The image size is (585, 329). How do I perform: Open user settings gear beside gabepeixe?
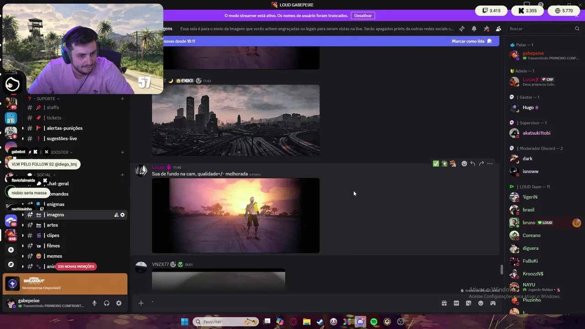[119, 303]
